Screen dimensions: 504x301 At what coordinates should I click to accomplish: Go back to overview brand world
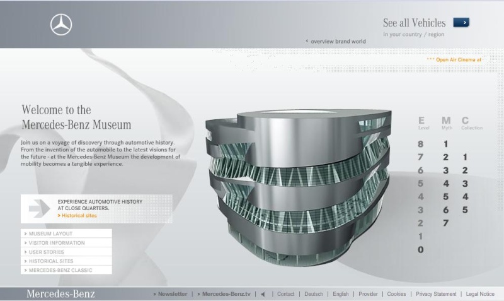336,41
